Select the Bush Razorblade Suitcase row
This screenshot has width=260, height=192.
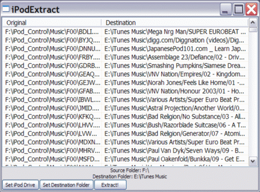click(x=125, y=125)
